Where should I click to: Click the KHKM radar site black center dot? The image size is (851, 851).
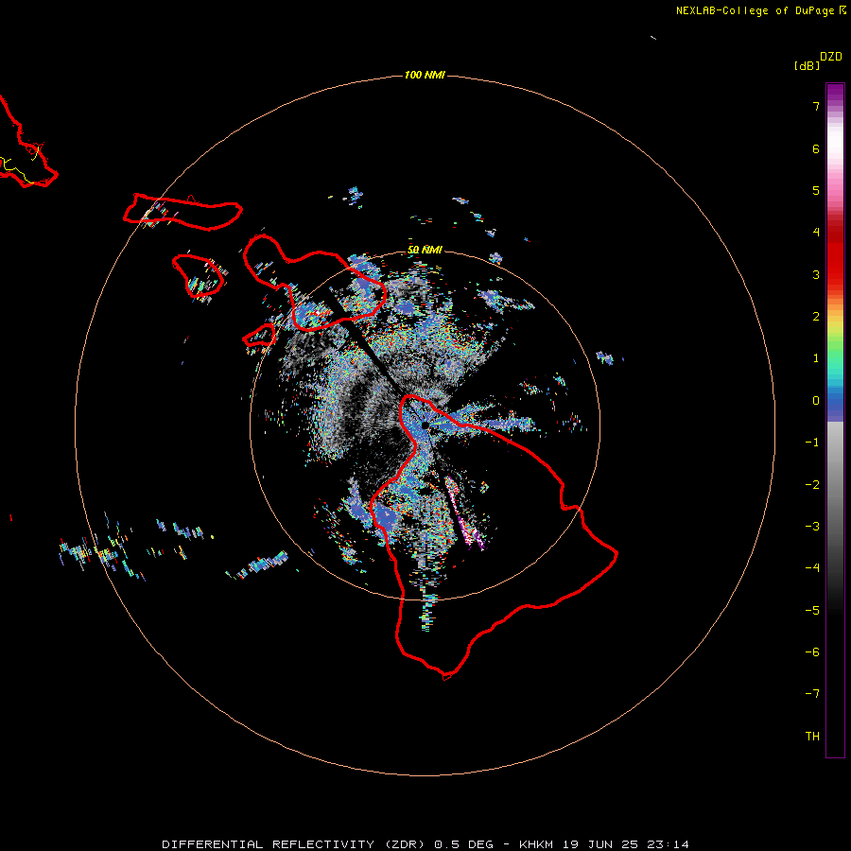(425, 425)
